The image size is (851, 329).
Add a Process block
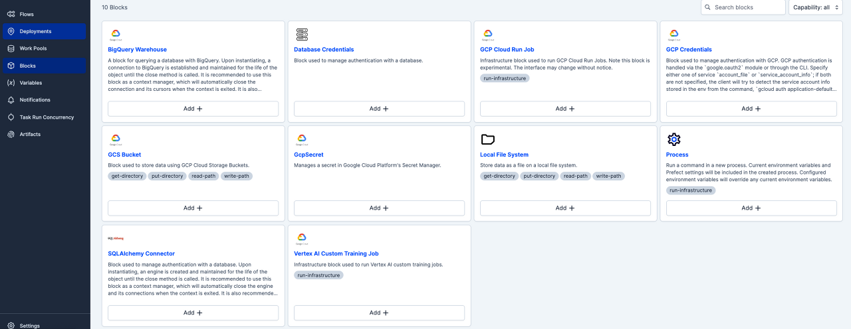pyautogui.click(x=751, y=208)
